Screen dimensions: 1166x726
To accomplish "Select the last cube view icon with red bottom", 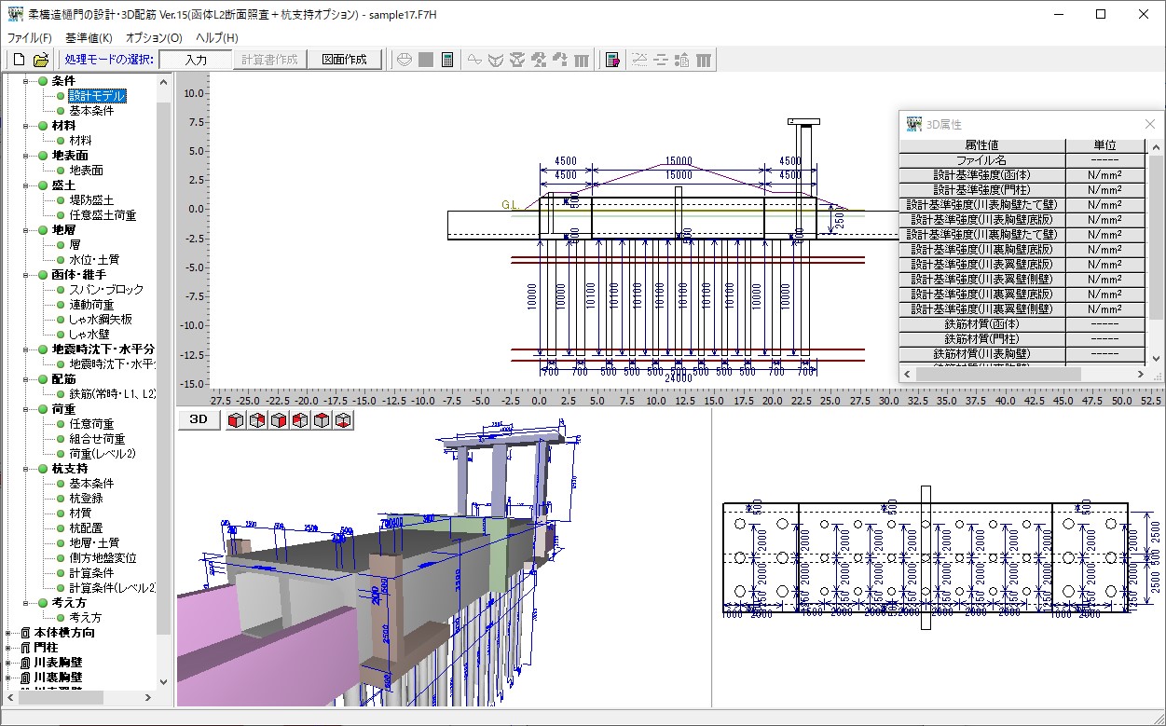I will (x=344, y=419).
